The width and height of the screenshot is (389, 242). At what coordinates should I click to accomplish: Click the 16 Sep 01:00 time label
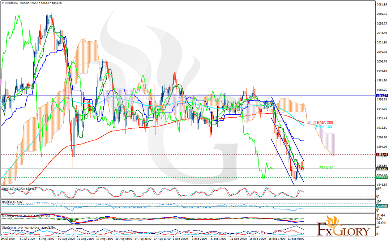pos(257,239)
